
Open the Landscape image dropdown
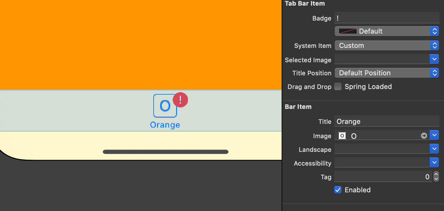(x=434, y=149)
